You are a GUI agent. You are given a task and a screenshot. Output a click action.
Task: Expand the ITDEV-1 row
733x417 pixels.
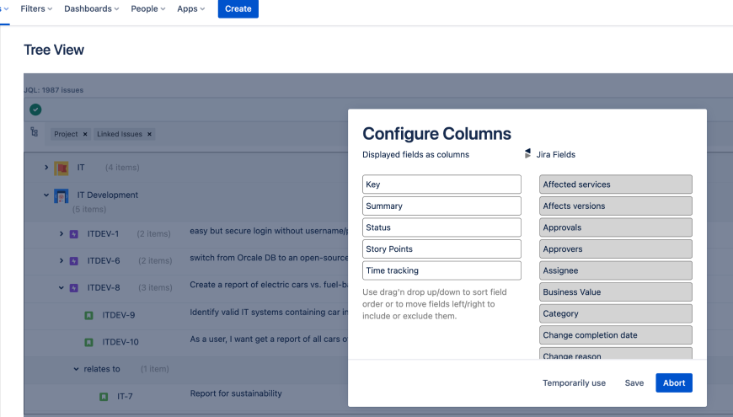(62, 233)
